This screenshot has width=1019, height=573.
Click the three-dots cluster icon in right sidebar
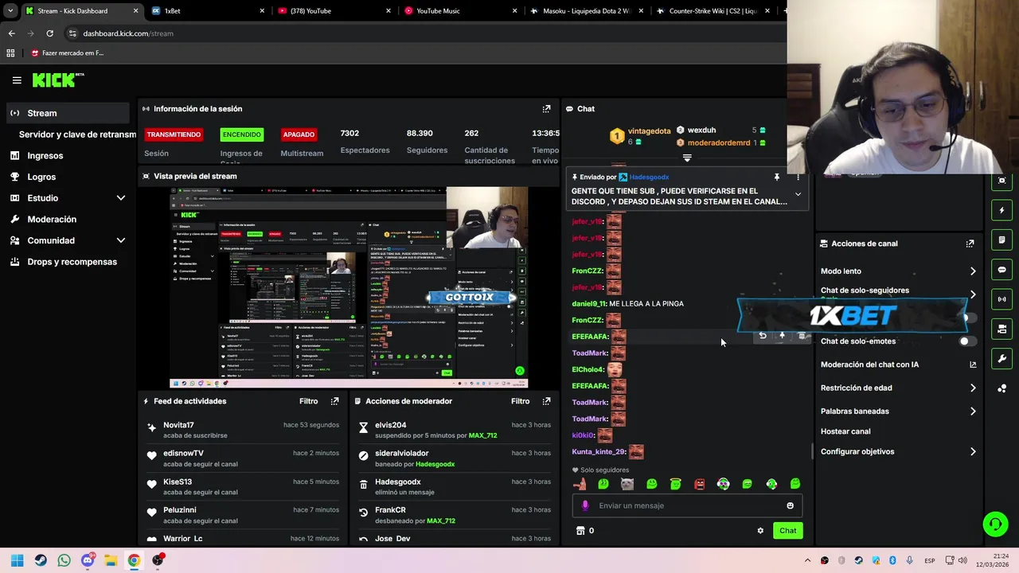[x=1001, y=388]
